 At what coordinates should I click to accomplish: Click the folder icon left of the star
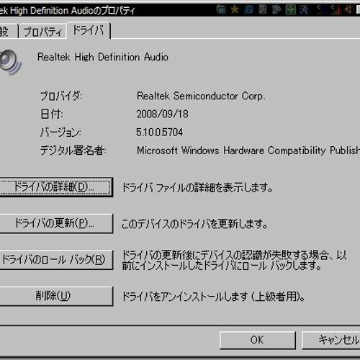coord(221,9)
